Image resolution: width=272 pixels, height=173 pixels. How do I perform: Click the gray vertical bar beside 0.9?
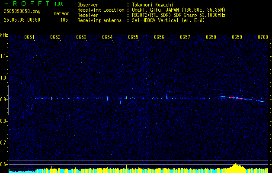[x=8, y=100]
